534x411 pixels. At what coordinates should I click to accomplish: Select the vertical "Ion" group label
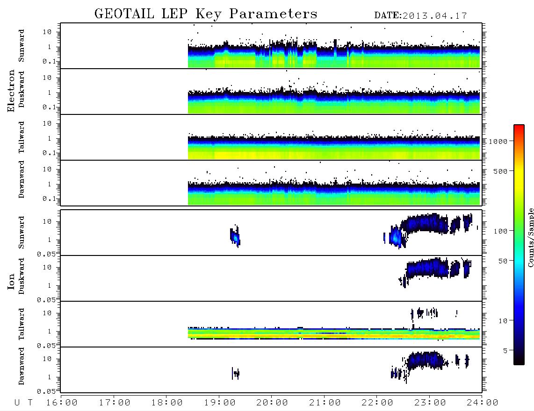tap(11, 281)
